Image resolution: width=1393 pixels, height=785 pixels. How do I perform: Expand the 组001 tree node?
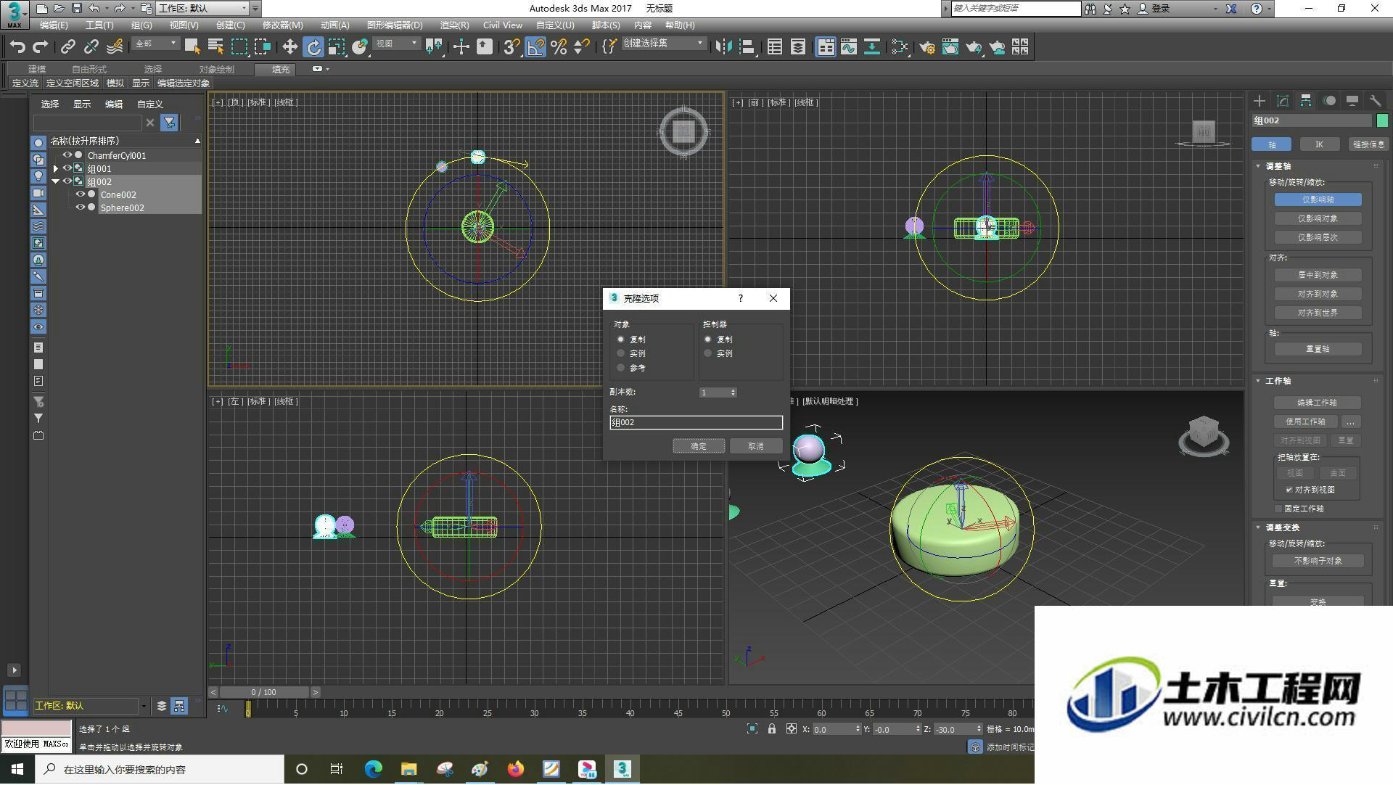click(55, 168)
